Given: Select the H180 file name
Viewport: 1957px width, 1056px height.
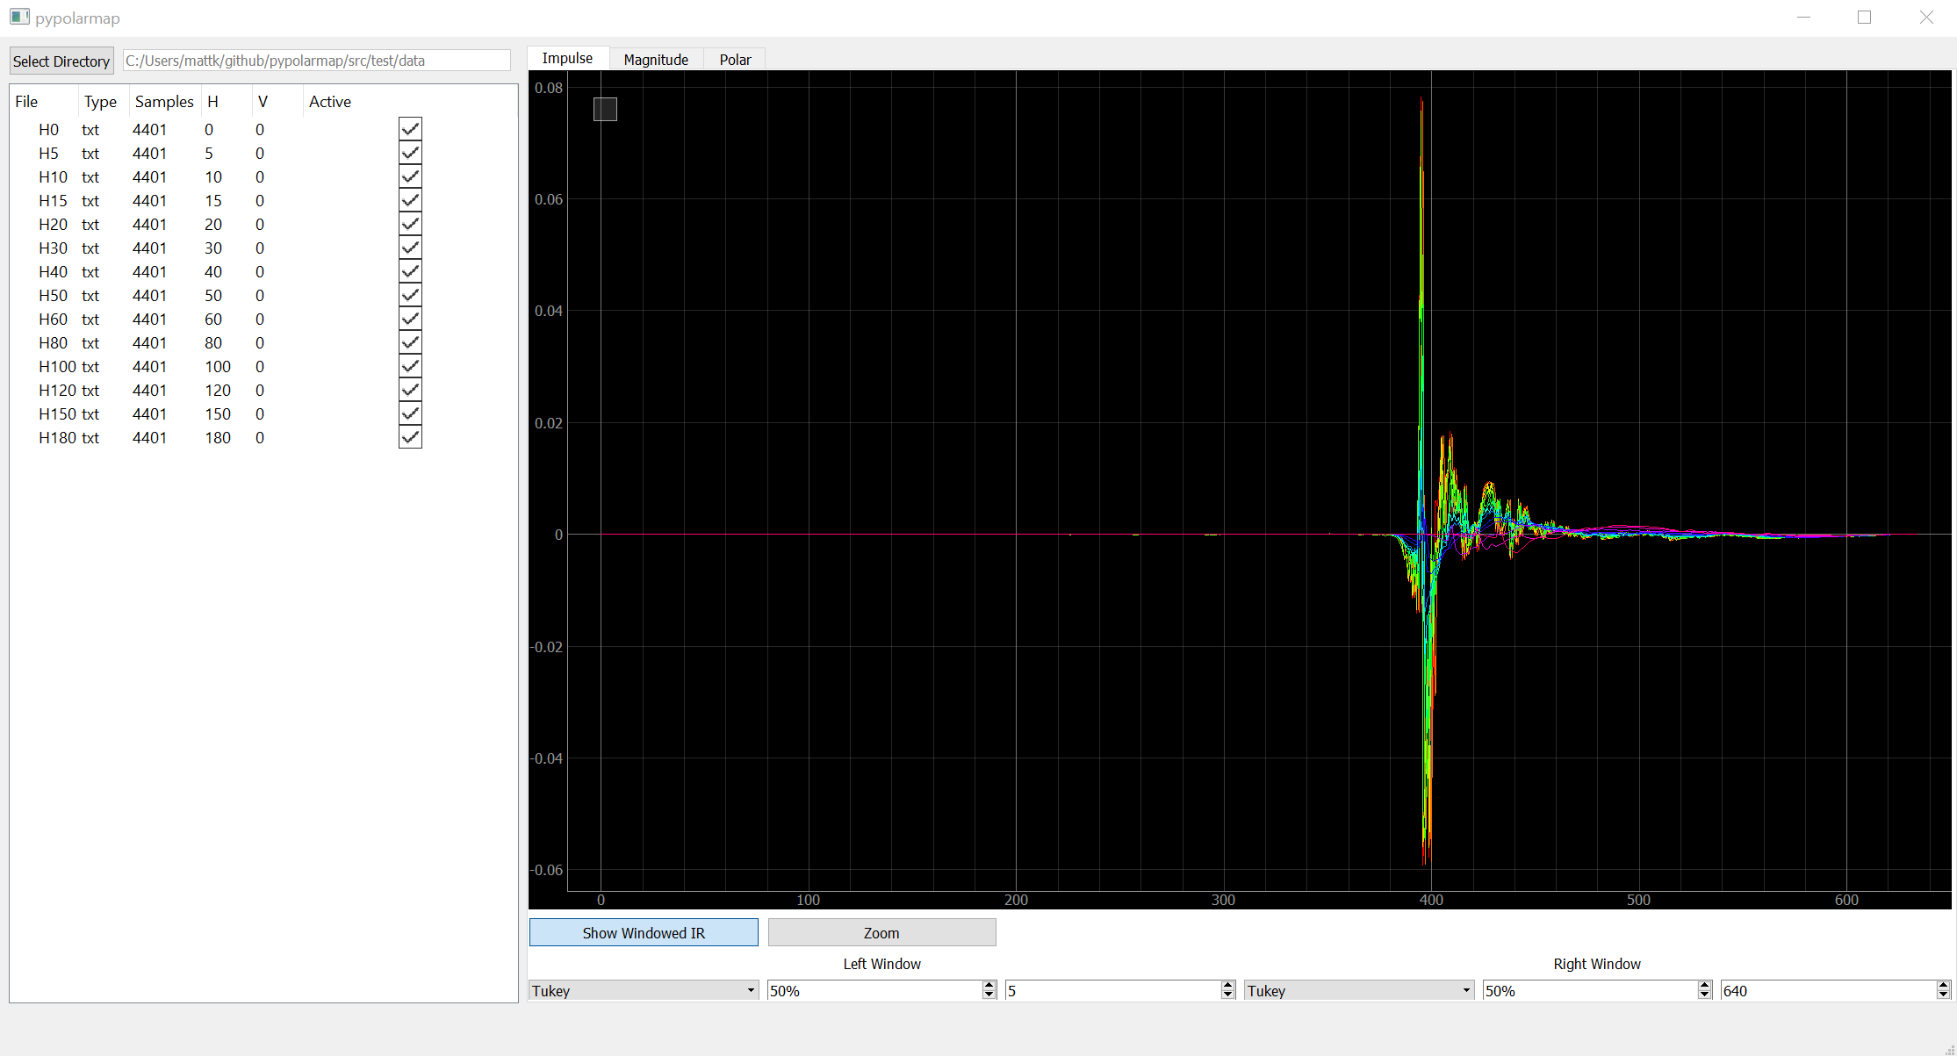Looking at the screenshot, I should click(57, 437).
